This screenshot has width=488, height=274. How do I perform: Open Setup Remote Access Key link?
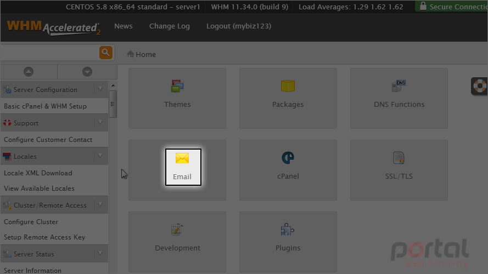click(44, 237)
